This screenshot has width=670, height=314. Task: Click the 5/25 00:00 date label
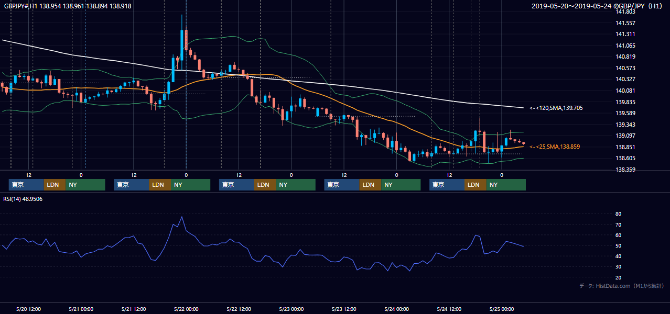click(x=501, y=309)
